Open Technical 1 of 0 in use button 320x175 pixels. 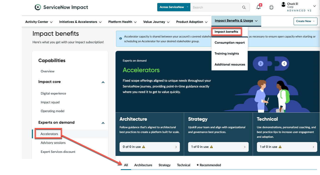click(287, 147)
